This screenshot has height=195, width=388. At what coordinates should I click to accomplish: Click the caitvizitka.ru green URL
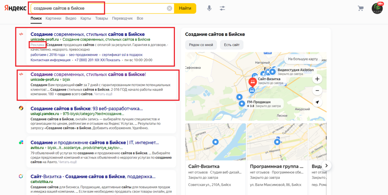coord(42,182)
